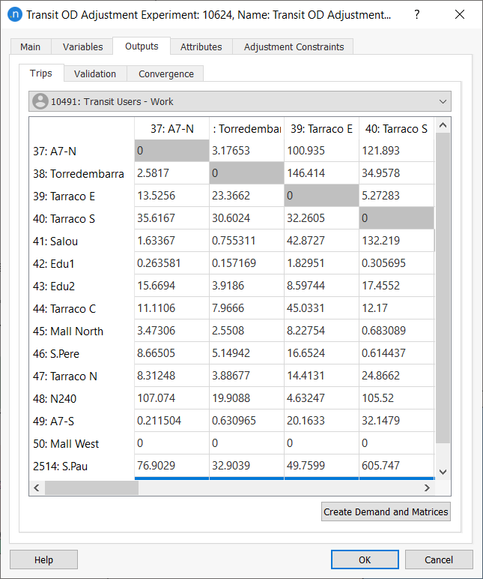Image resolution: width=483 pixels, height=579 pixels.
Task: Select row header 42: Edu1
Action: point(82,264)
